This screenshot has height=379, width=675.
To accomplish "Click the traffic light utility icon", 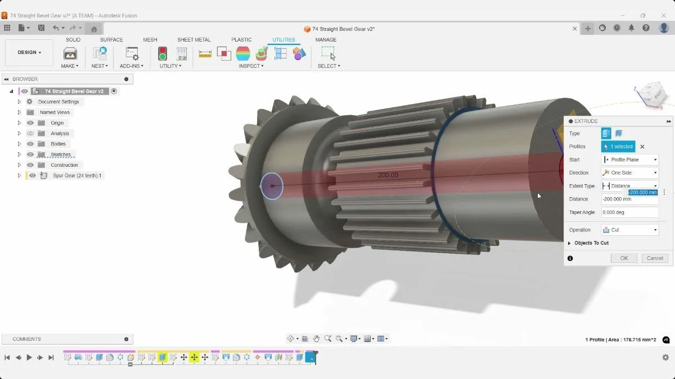I will pos(163,53).
